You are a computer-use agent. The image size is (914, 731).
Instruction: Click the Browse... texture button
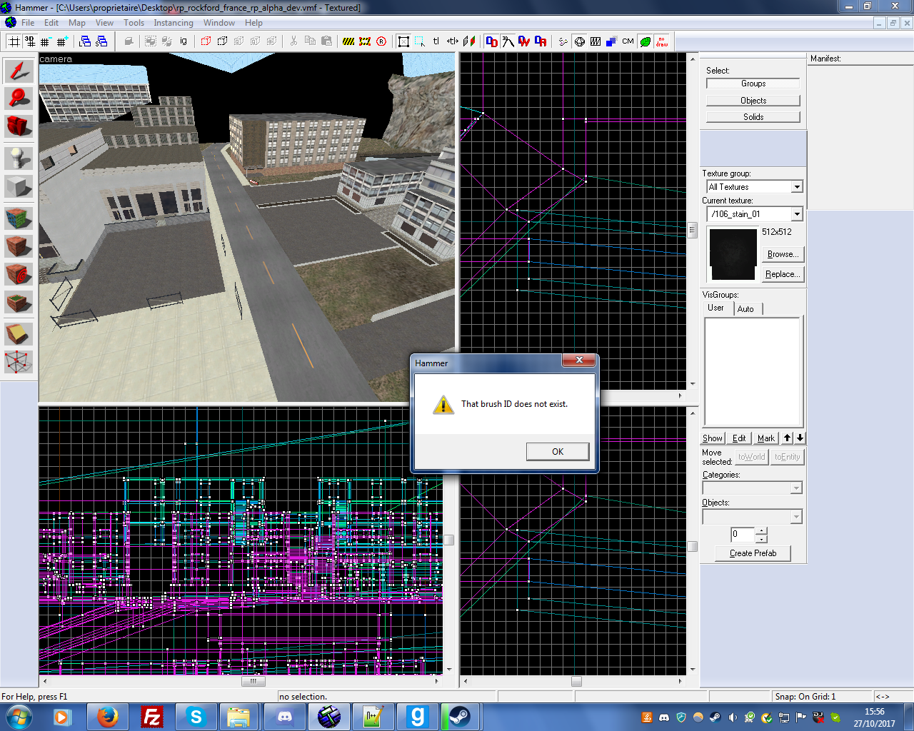(x=783, y=254)
